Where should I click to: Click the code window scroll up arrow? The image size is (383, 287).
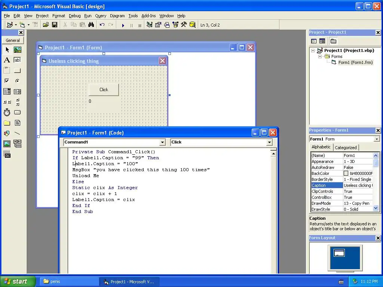273,154
